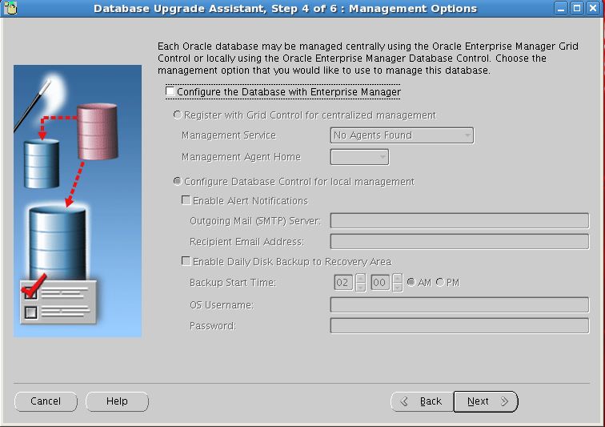605x427 pixels.
Task: Click the Backup Start Time label
Action: click(x=233, y=283)
